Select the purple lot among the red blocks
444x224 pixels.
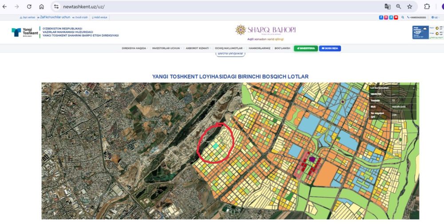coord(312,159)
